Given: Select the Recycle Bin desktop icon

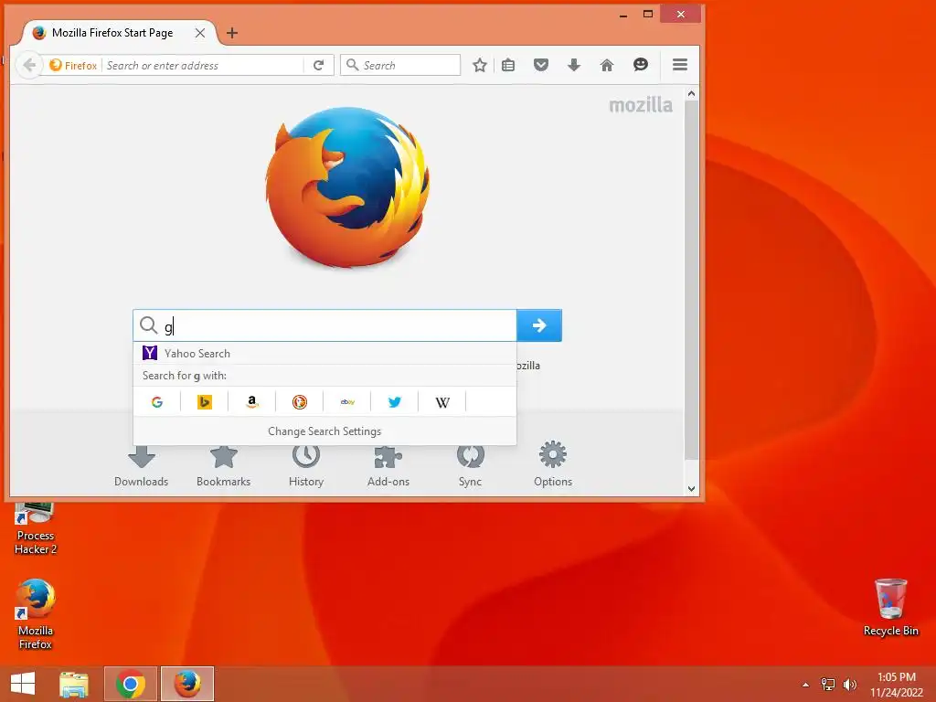Looking at the screenshot, I should (x=890, y=607).
